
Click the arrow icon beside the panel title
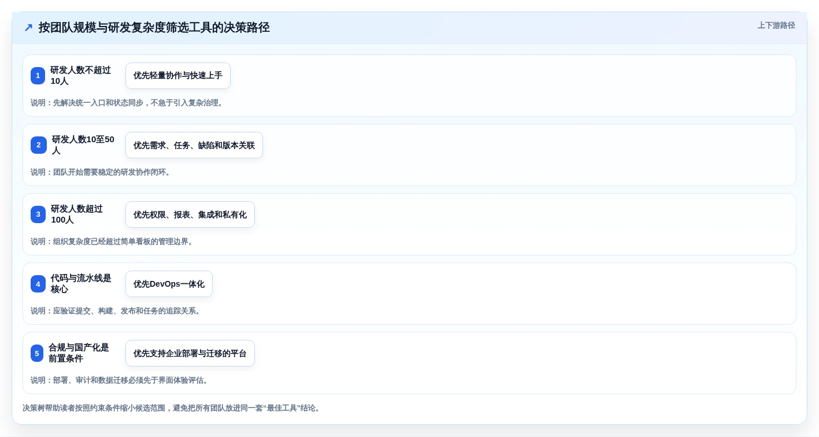click(28, 28)
